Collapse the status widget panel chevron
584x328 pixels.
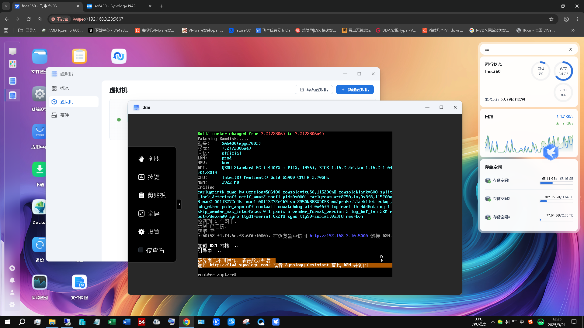tap(571, 49)
